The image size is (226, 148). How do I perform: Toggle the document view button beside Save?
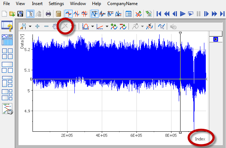click(30, 14)
